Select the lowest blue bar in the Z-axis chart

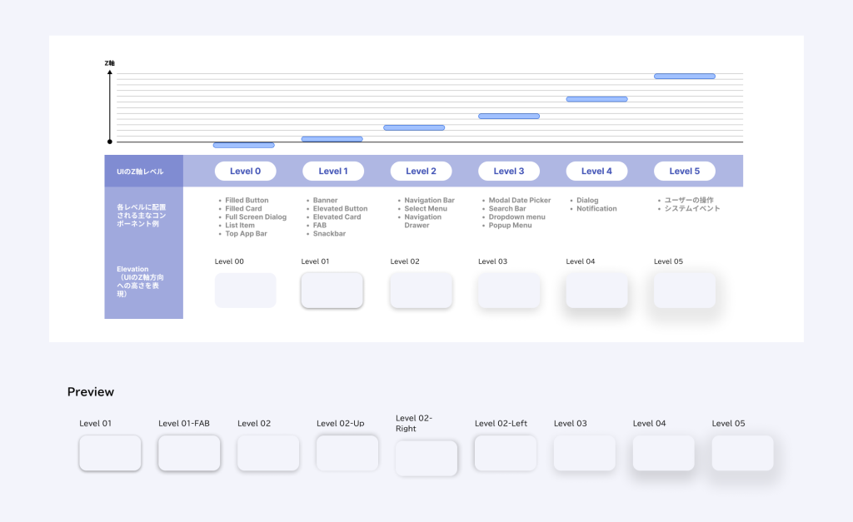pos(243,145)
